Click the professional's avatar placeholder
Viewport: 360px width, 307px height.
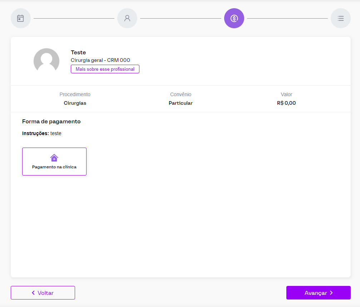[x=46, y=61]
